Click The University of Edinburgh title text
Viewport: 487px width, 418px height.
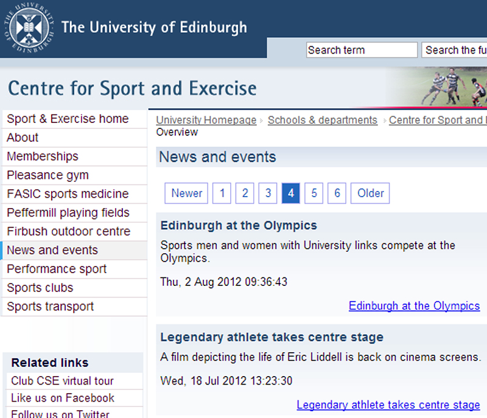pos(154,27)
